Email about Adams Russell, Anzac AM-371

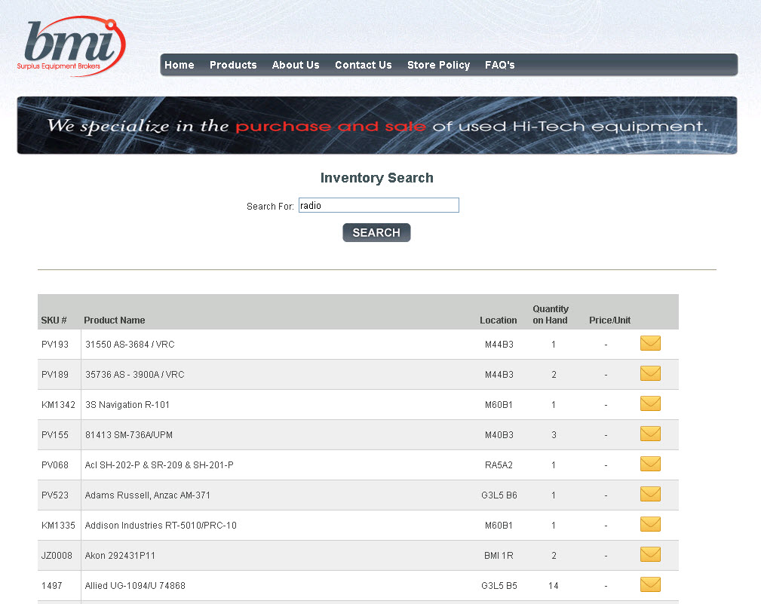650,495
